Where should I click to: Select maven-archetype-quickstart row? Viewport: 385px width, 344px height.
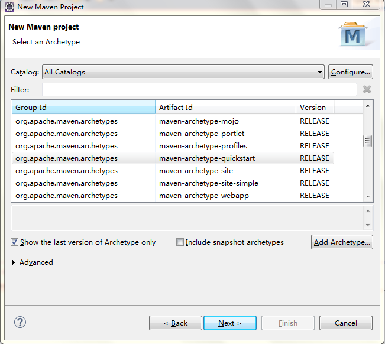pos(173,158)
